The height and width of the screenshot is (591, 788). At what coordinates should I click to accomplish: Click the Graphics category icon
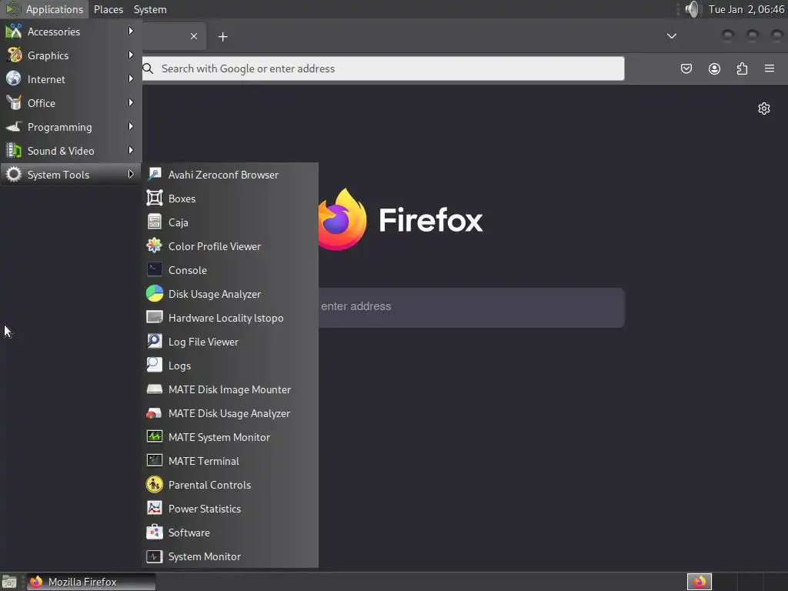click(14, 55)
